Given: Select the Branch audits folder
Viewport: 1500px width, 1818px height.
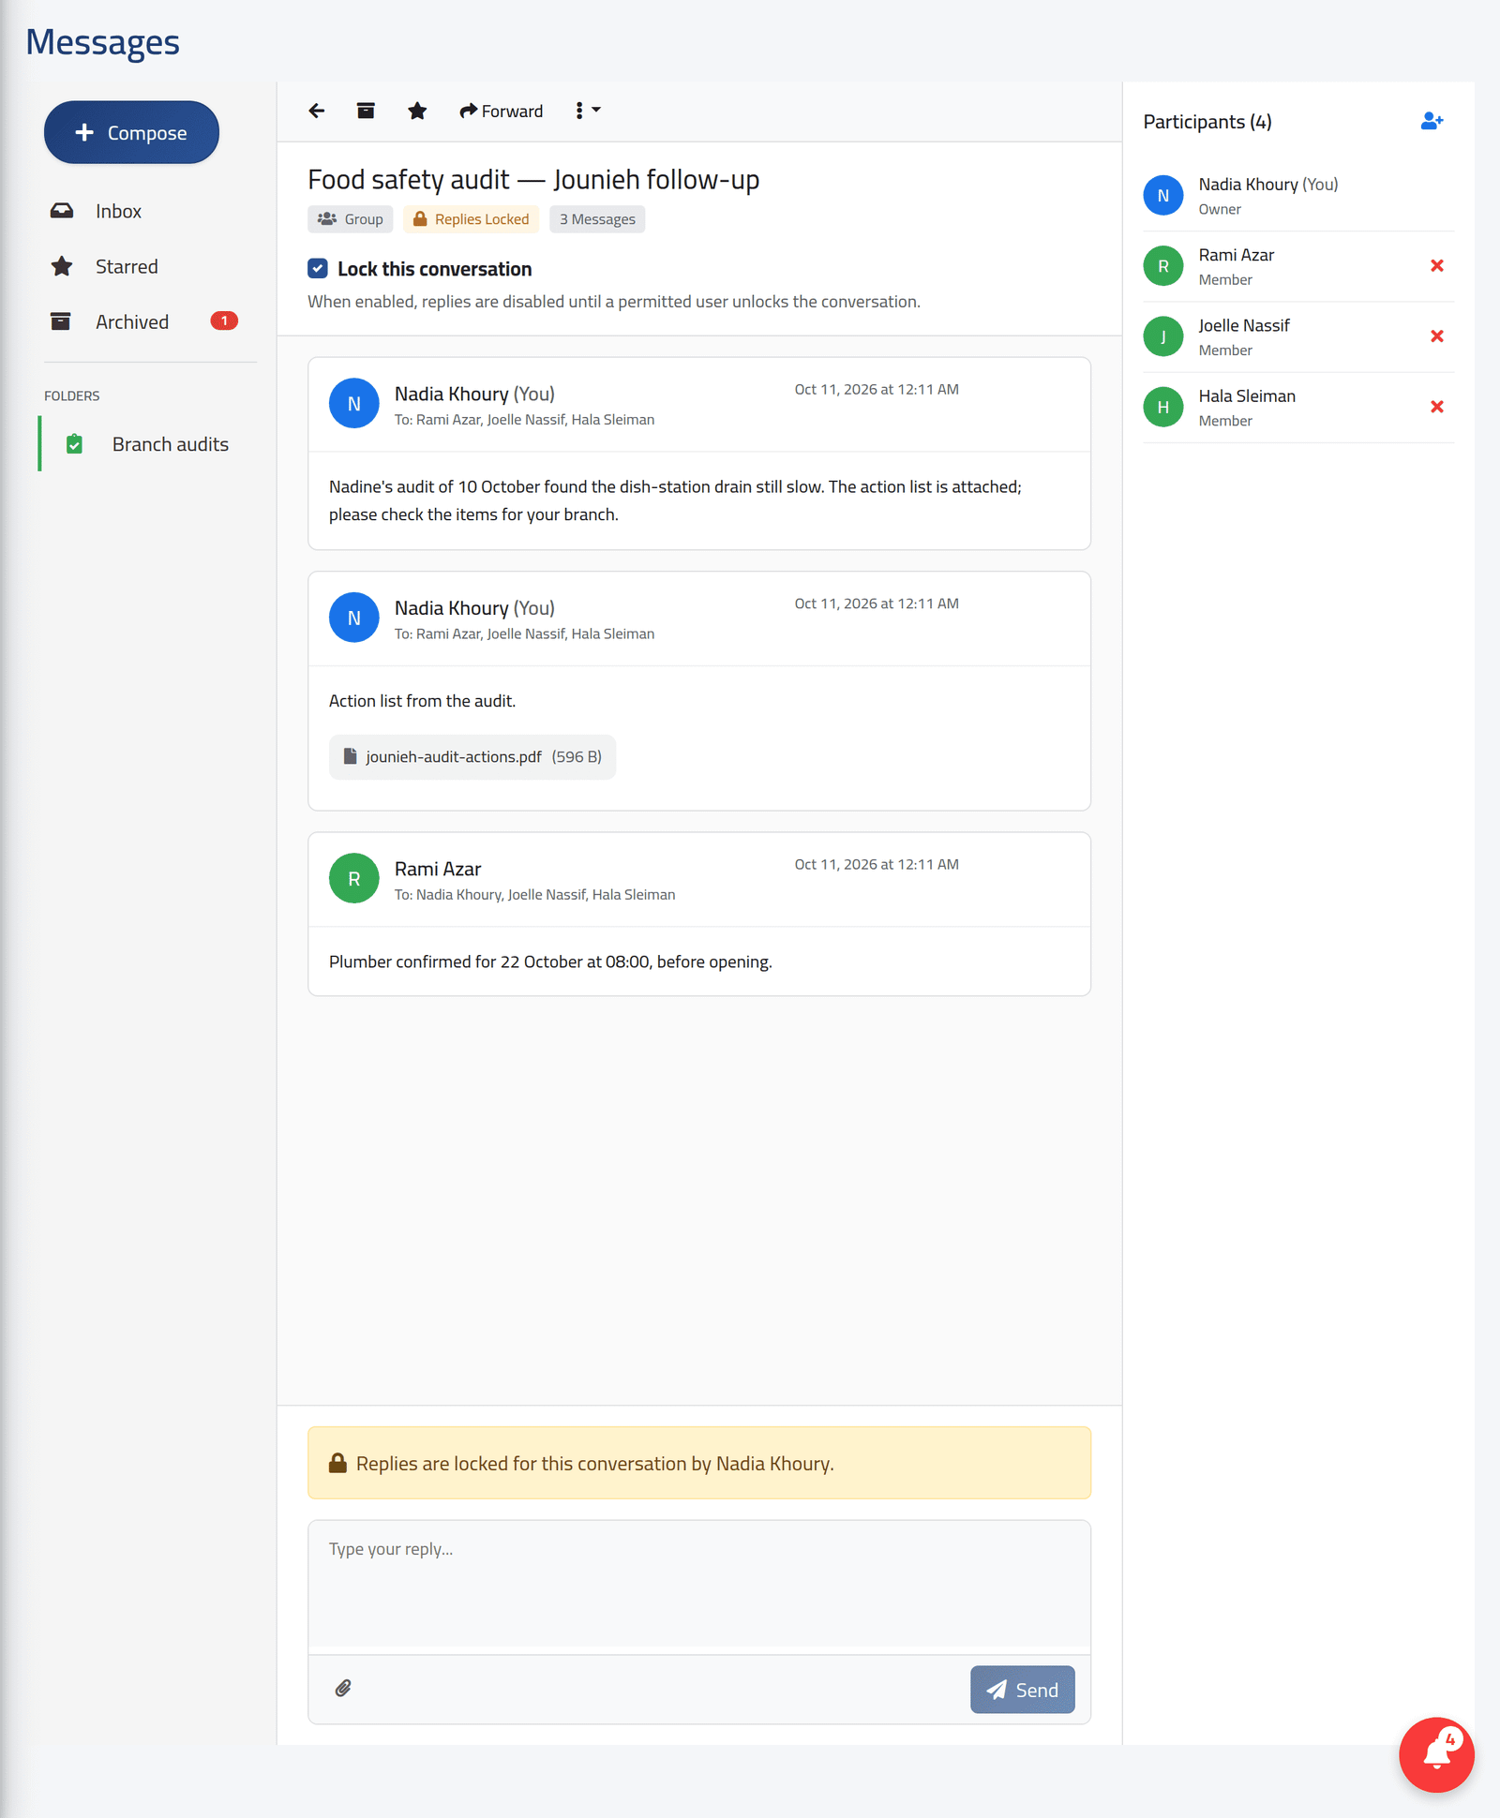Looking at the screenshot, I should click(148, 444).
